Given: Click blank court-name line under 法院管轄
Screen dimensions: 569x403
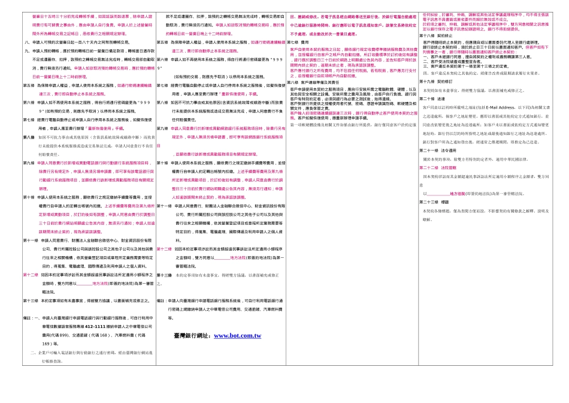Looking at the screenshot, I should (439, 194).
